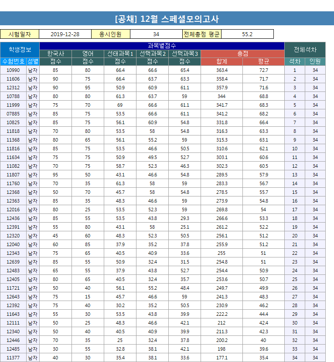The width and height of the screenshot is (334, 362).
Task: Click average value '68.8'
Action: 263,96
